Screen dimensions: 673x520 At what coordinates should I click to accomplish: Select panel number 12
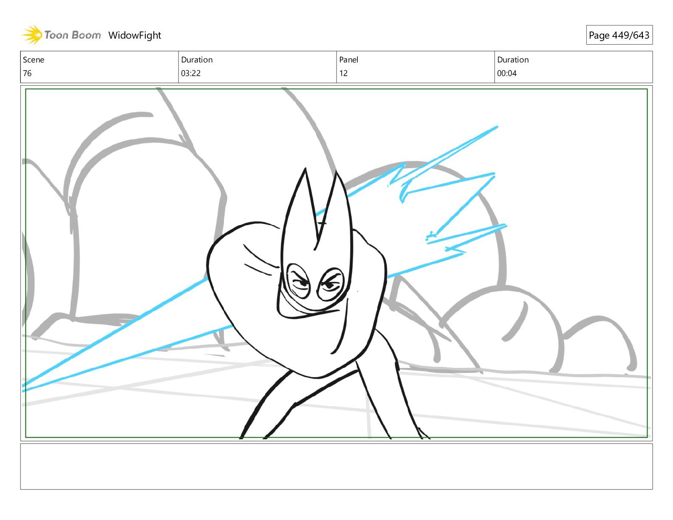point(343,73)
